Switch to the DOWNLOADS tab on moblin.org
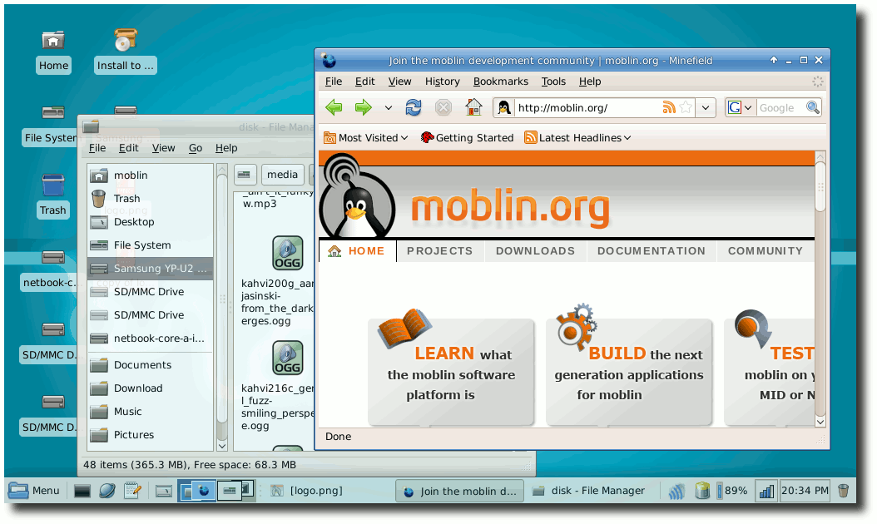This screenshot has height=524, width=877. [x=535, y=251]
